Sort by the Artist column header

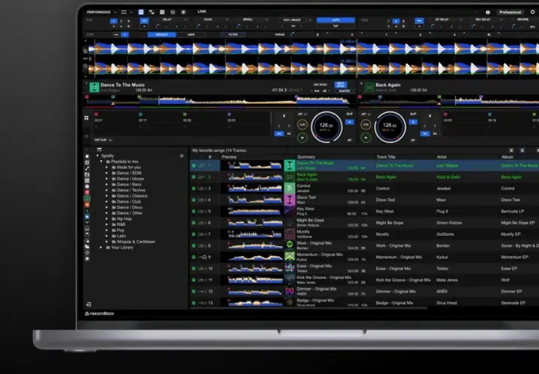(442, 157)
